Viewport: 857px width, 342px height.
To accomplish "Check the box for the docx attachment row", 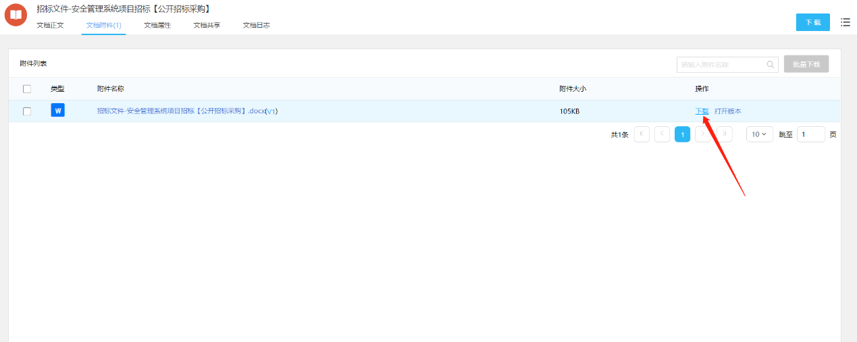I will [27, 111].
